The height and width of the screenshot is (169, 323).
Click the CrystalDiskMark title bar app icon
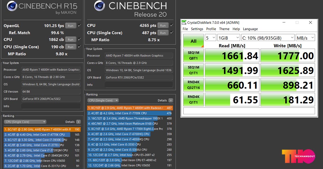coord(184,22)
